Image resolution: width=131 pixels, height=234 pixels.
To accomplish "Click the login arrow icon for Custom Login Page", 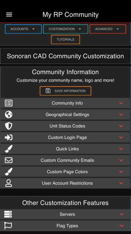I will click(9, 138).
